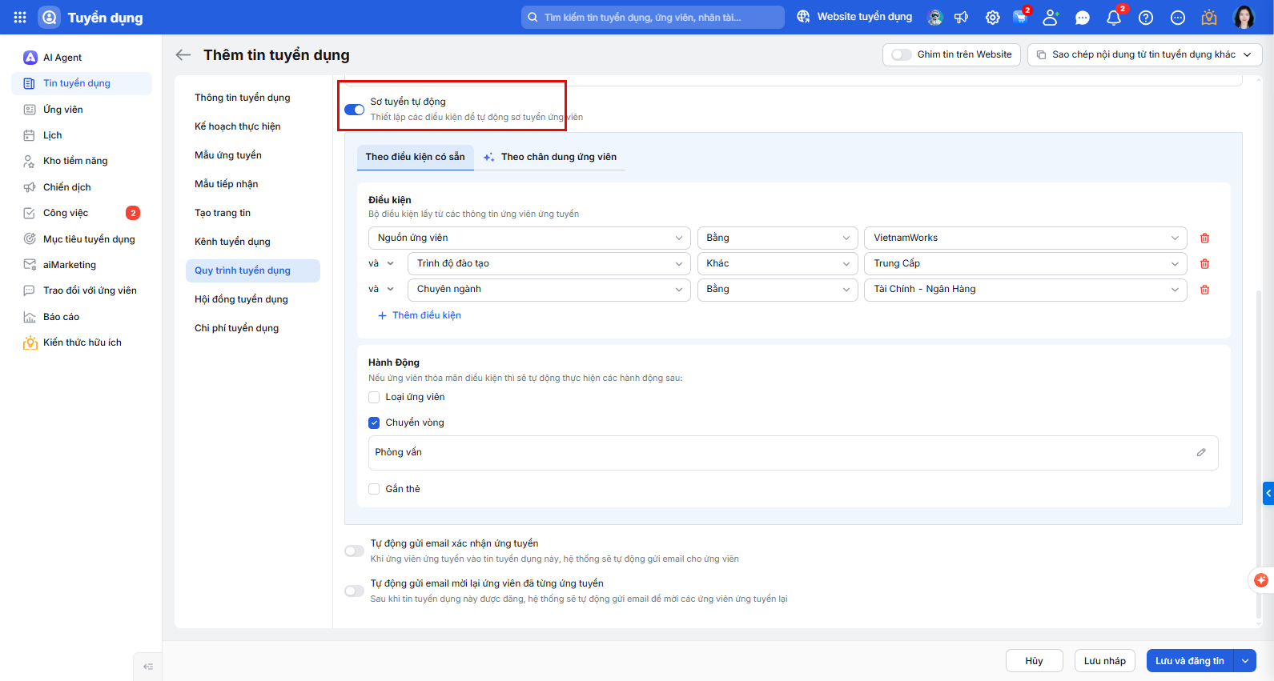This screenshot has width=1274, height=681.
Task: Click the Lưu nháp button
Action: pyautogui.click(x=1104, y=661)
